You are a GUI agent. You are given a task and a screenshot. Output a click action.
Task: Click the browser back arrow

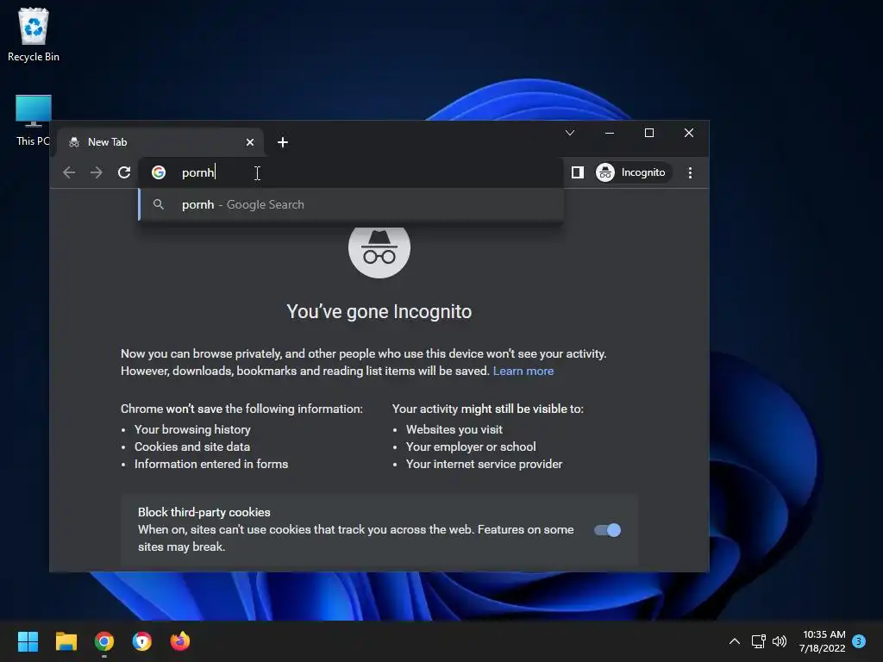click(69, 172)
